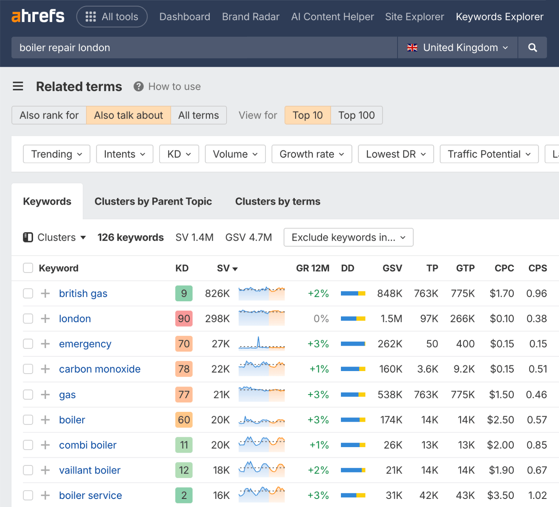Check the 'emergency' keyword row checkbox
Screen dimensions: 559x507
(28, 344)
